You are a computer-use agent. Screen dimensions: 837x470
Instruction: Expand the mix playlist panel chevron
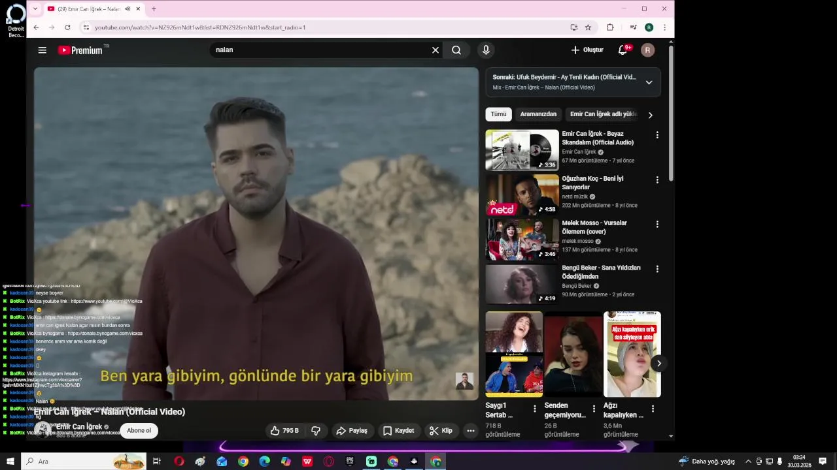click(649, 82)
